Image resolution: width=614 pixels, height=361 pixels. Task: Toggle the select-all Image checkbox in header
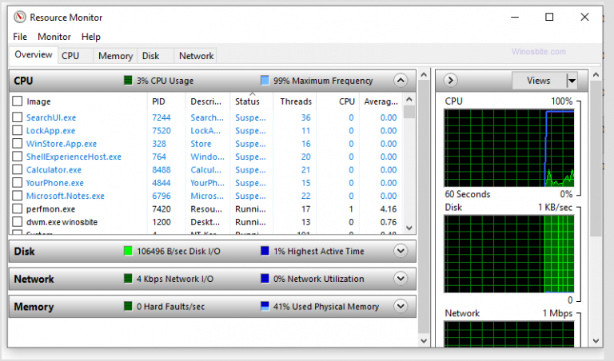(x=17, y=101)
